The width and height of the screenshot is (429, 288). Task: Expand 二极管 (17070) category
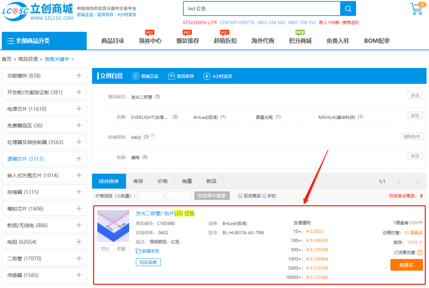point(79,259)
